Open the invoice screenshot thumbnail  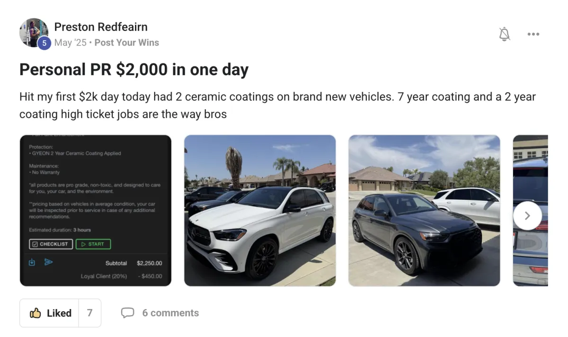[96, 211]
